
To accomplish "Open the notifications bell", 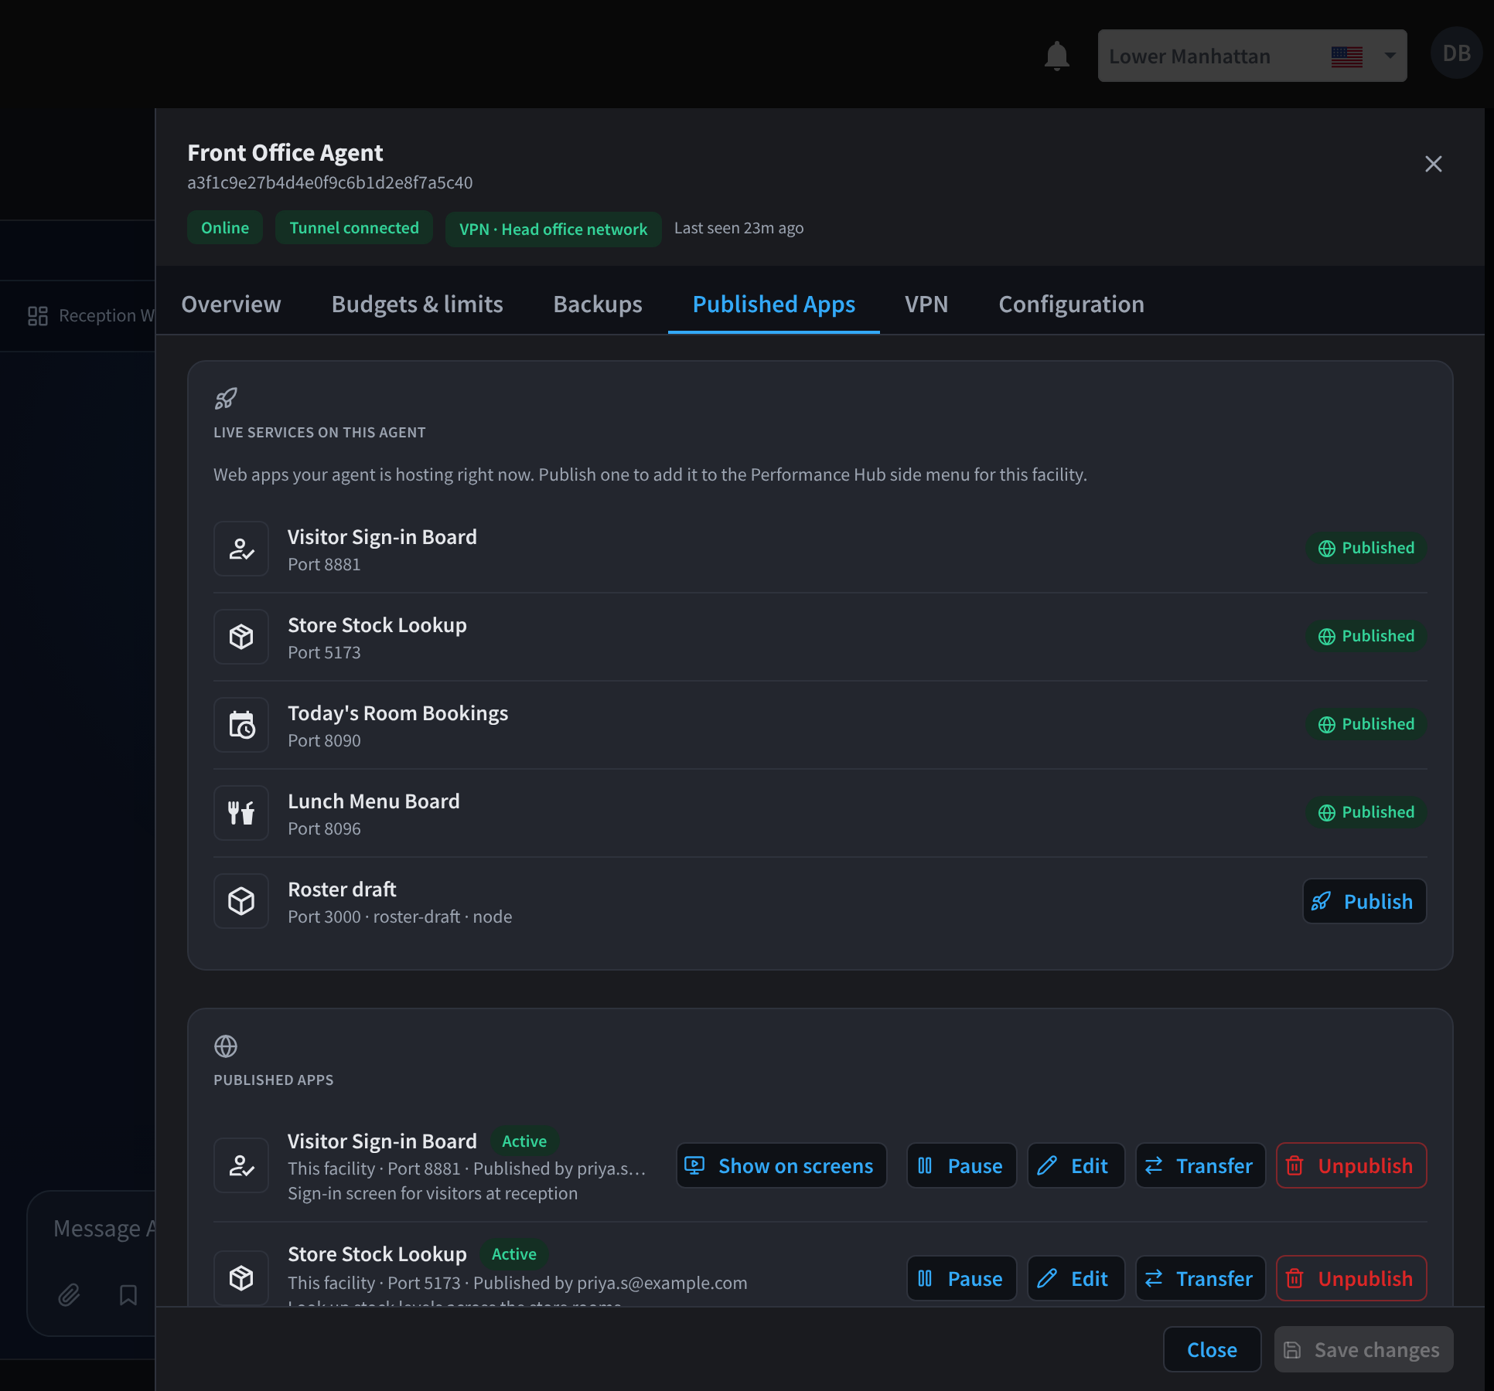I will [1056, 56].
